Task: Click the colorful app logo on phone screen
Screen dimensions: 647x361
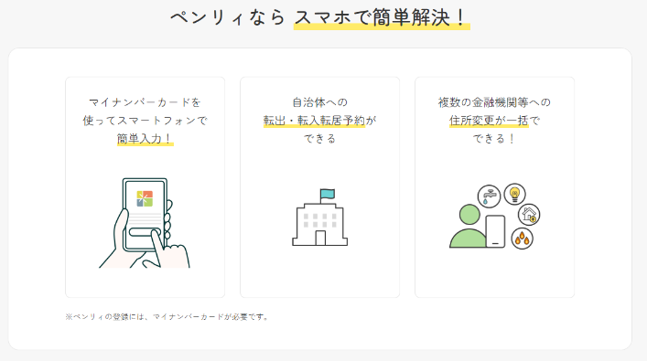Action: (x=145, y=198)
